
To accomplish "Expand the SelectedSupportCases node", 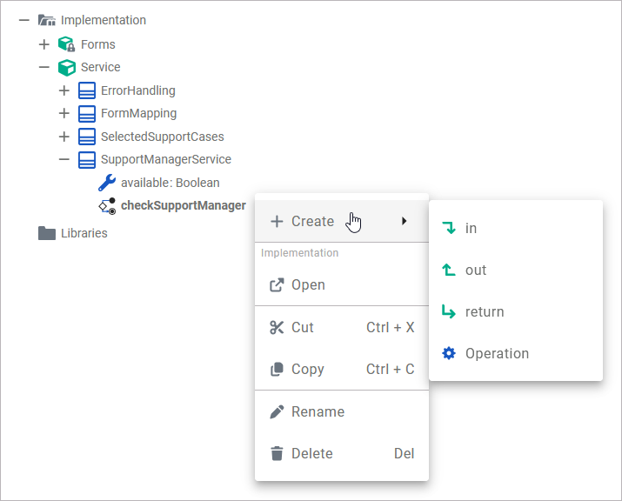I will pos(64,137).
